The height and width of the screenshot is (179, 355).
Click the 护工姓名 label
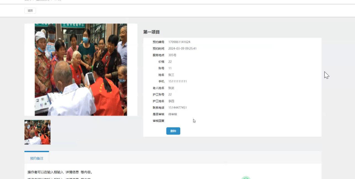[x=158, y=101]
